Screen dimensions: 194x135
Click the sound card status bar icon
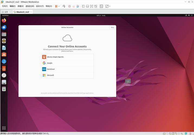pyautogui.click(x=182, y=134)
